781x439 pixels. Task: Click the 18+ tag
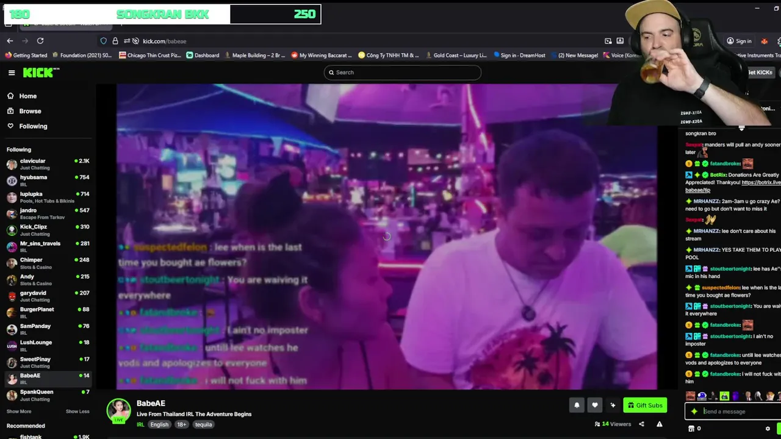[182, 424]
